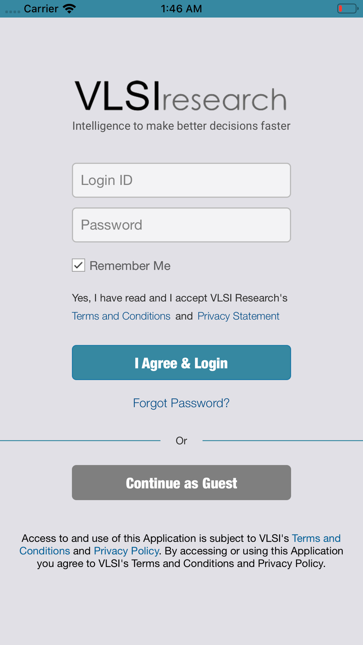Focus the Password field

click(x=181, y=225)
